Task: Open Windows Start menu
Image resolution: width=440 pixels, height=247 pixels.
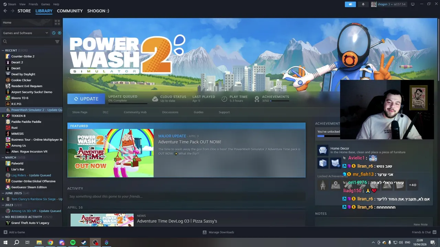Action: click(x=5, y=243)
